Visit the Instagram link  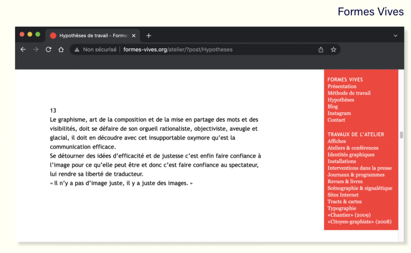coord(339,113)
